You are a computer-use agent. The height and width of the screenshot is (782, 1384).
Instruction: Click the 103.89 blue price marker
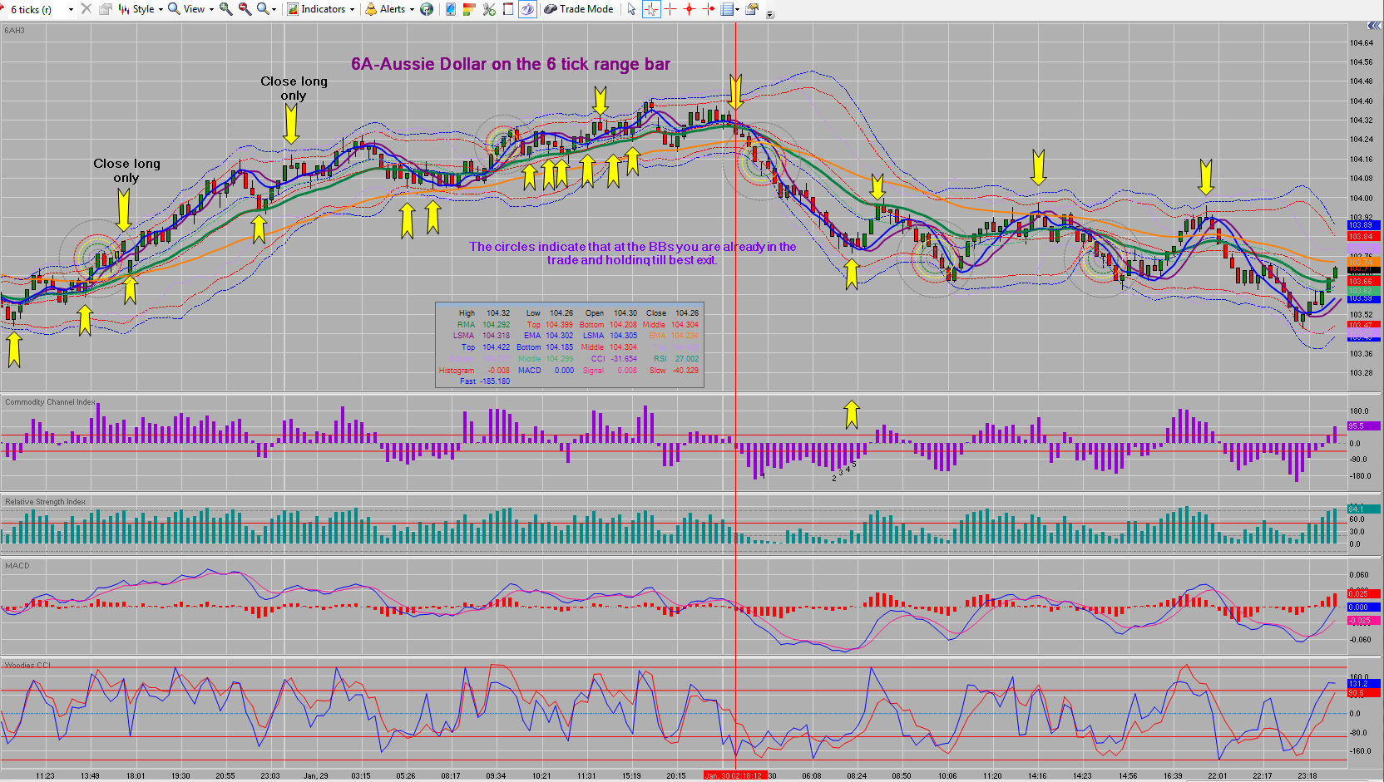[x=1364, y=225]
